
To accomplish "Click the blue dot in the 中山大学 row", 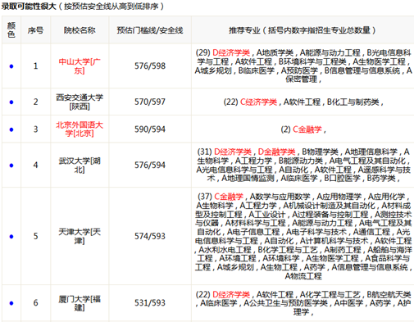I will [11, 66].
